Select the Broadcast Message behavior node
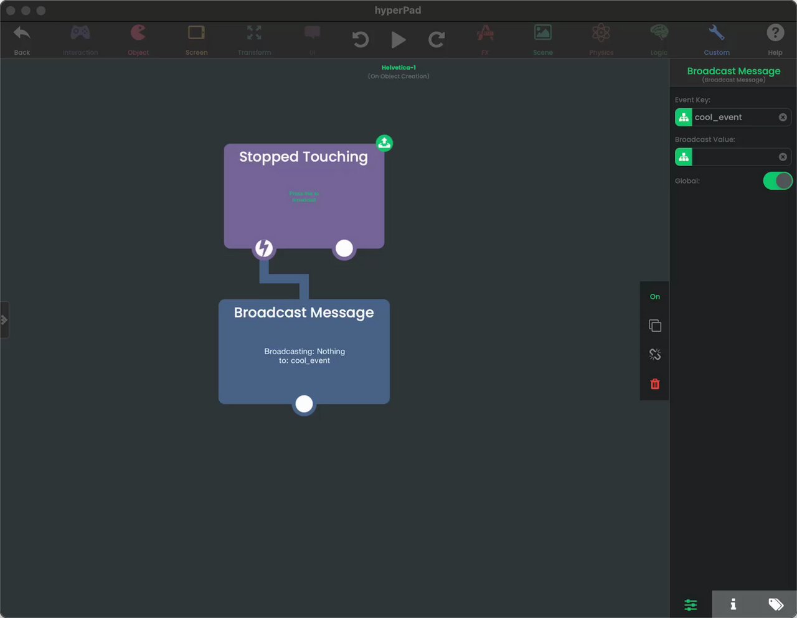The height and width of the screenshot is (618, 797). (x=304, y=352)
